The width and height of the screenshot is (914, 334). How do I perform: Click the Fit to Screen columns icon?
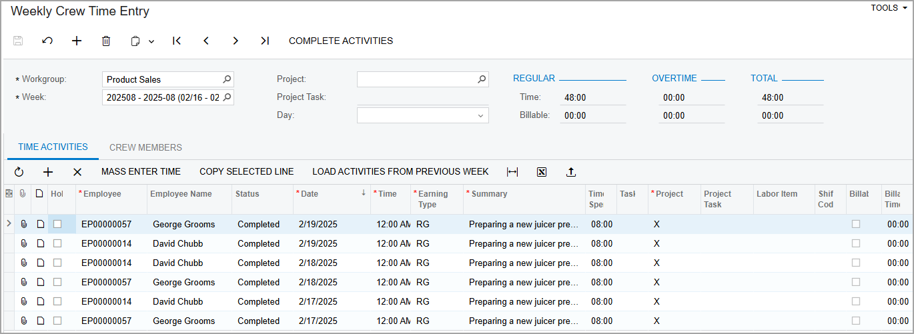click(512, 172)
